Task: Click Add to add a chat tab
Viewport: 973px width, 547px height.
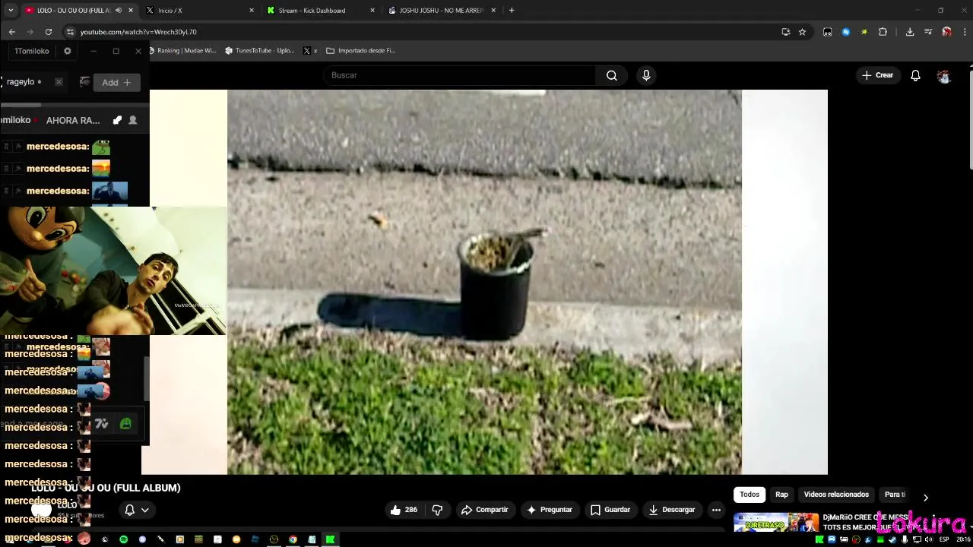Action: coord(116,83)
